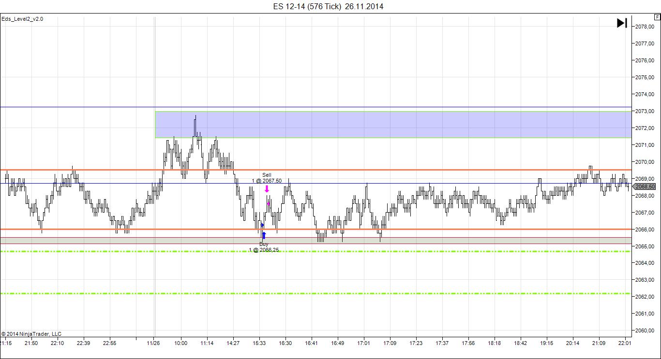
Task: Click the 2073,00 price axis label
Action: click(x=644, y=111)
